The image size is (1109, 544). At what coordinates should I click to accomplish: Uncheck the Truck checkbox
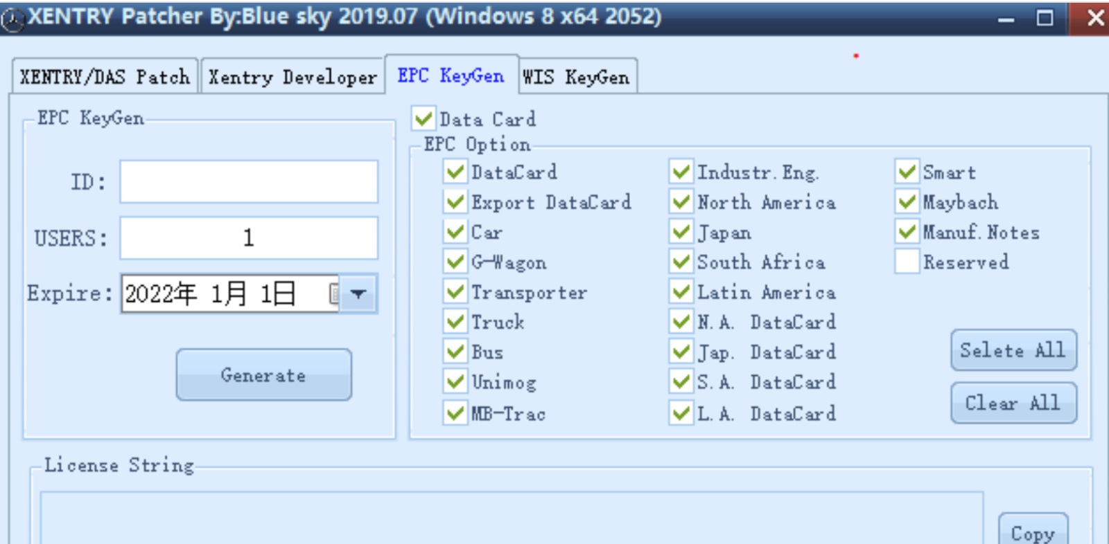click(455, 322)
